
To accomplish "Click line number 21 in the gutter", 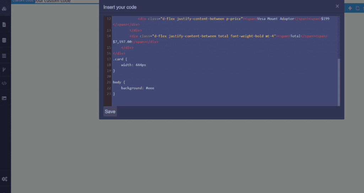I will click(x=109, y=82).
